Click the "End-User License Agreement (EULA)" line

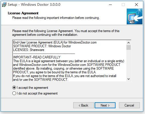pyautogui.click(x=55, y=42)
